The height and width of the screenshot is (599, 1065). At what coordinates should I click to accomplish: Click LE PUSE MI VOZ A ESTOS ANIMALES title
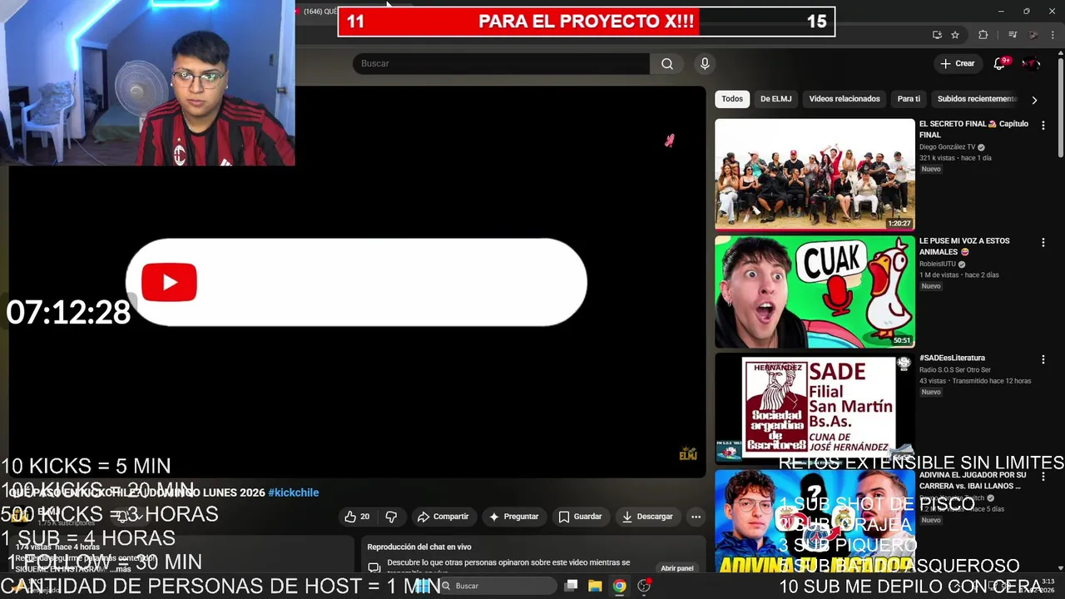(x=965, y=246)
